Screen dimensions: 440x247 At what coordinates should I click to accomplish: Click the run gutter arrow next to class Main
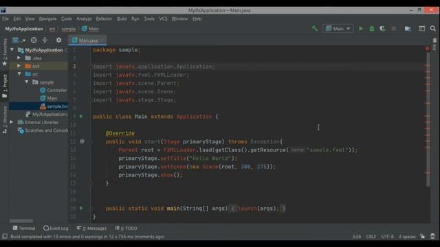[x=81, y=116]
